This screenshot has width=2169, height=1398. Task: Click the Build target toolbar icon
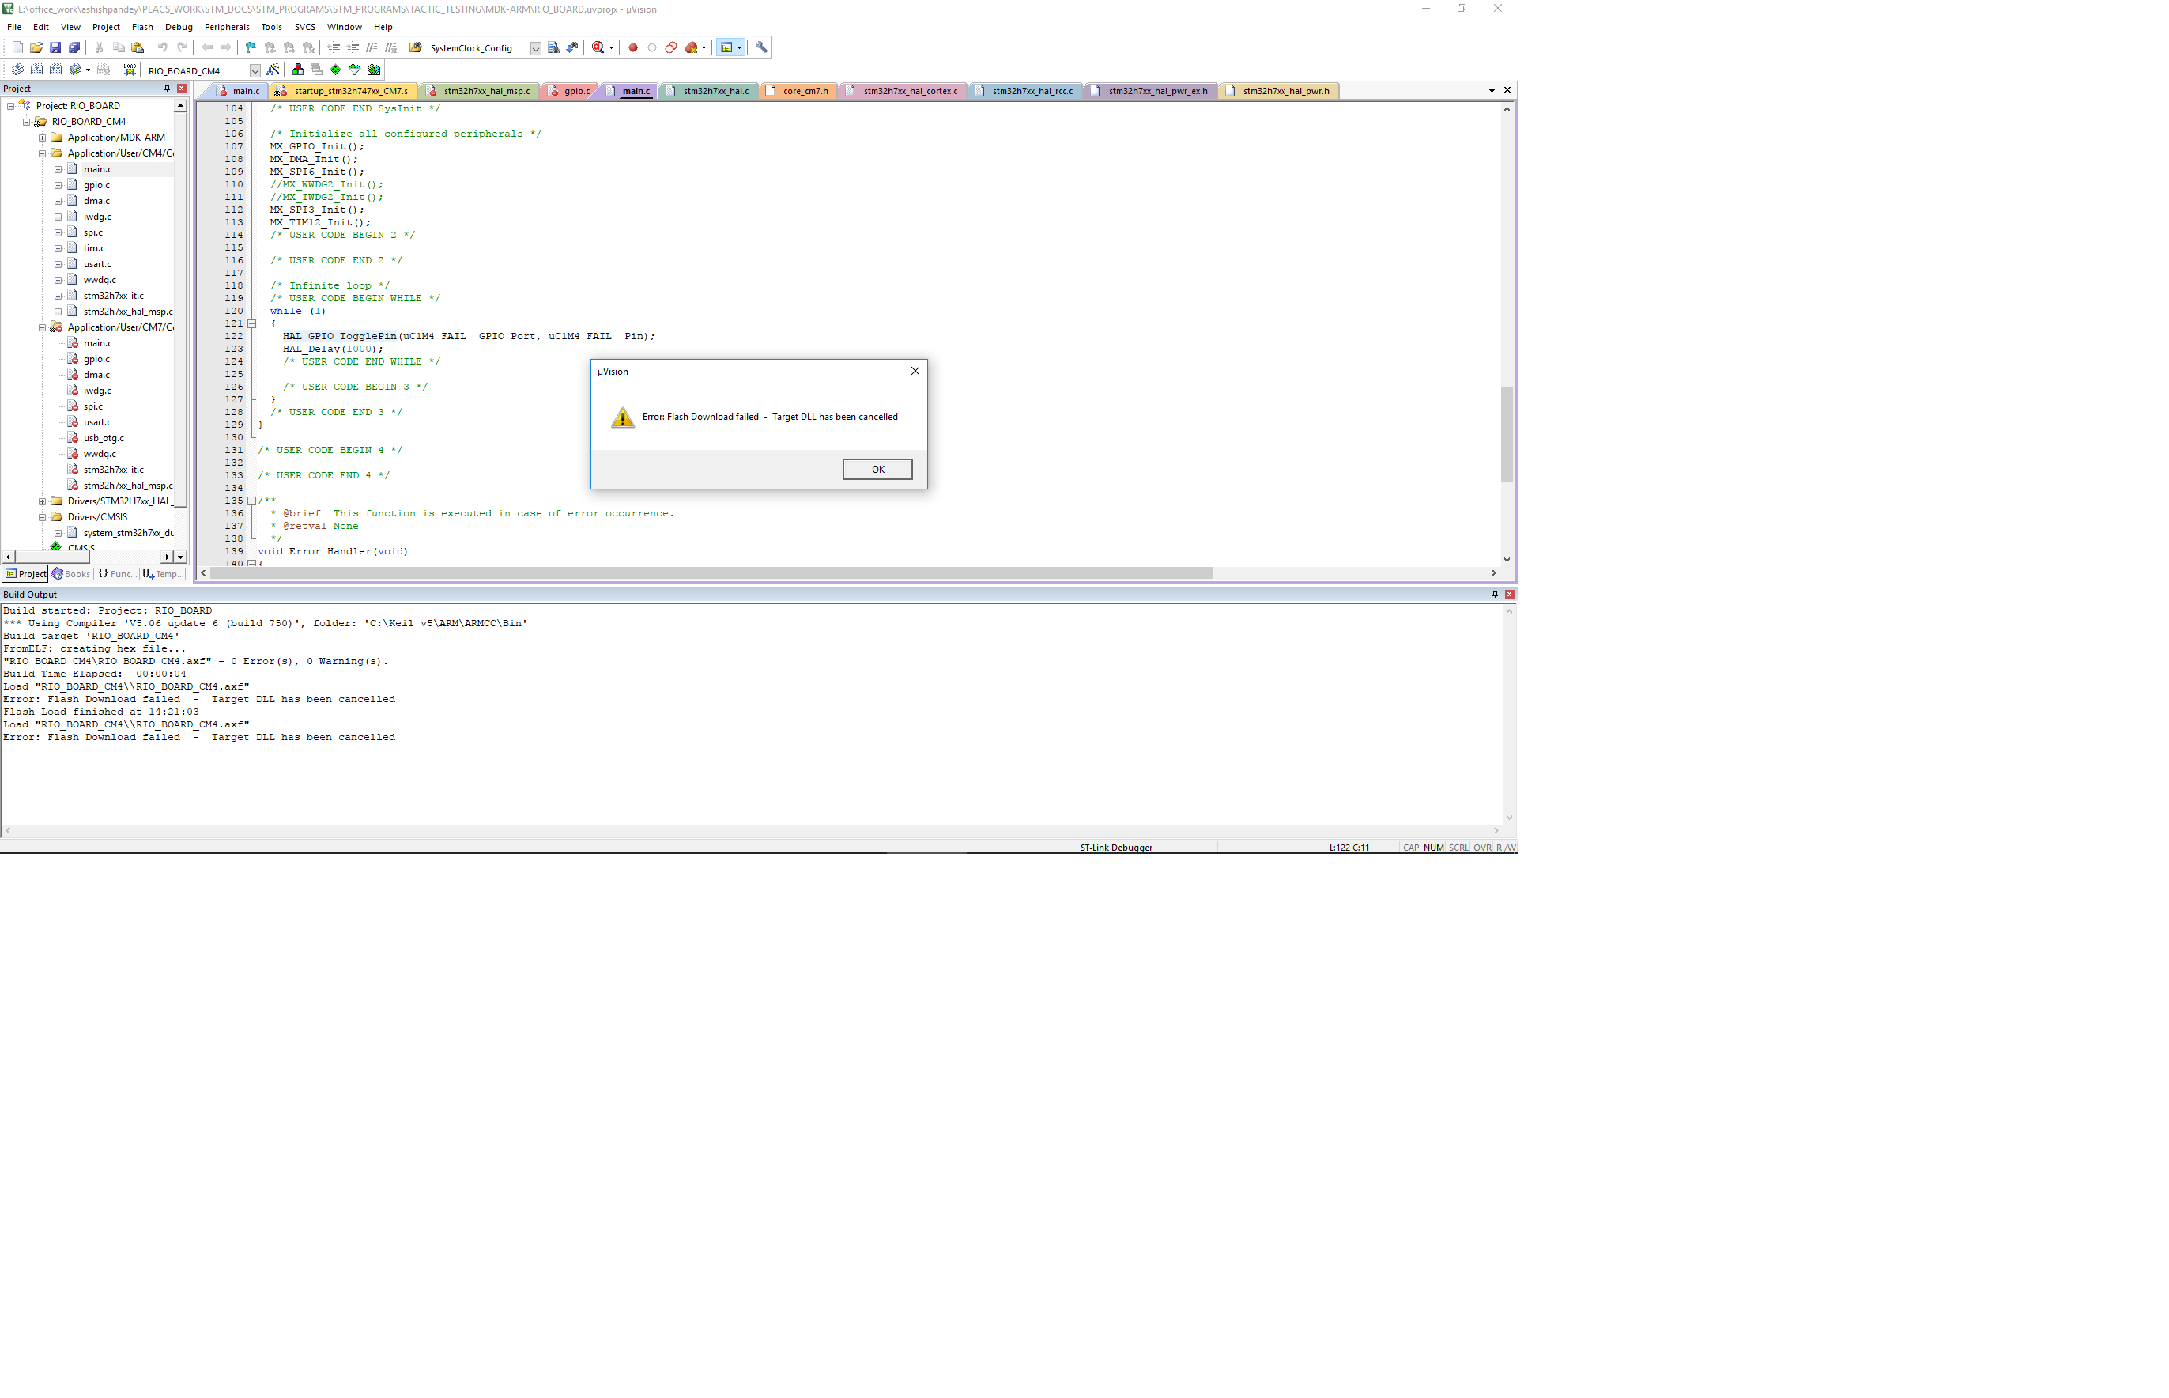click(x=36, y=70)
